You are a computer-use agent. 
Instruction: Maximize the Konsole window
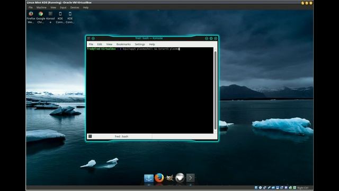click(211, 38)
